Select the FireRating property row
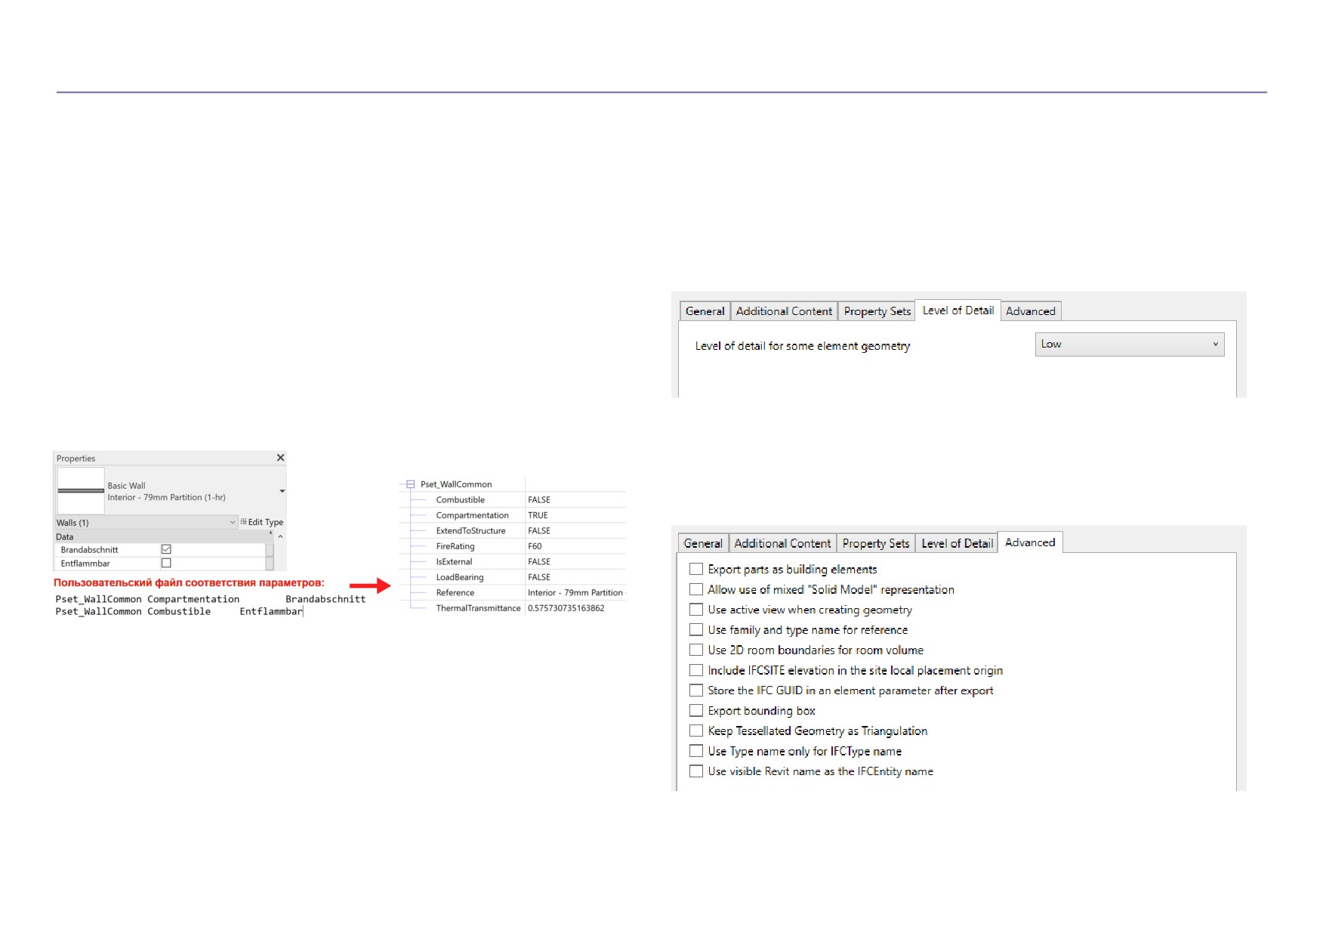 pyautogui.click(x=513, y=546)
